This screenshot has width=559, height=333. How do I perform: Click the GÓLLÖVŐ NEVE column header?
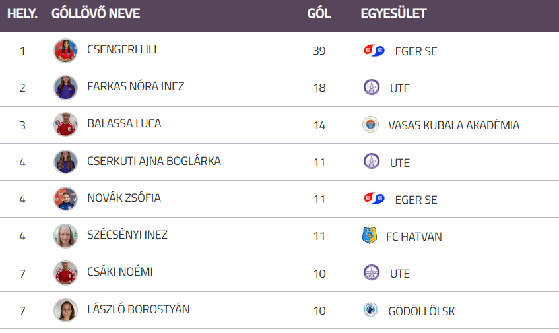96,14
